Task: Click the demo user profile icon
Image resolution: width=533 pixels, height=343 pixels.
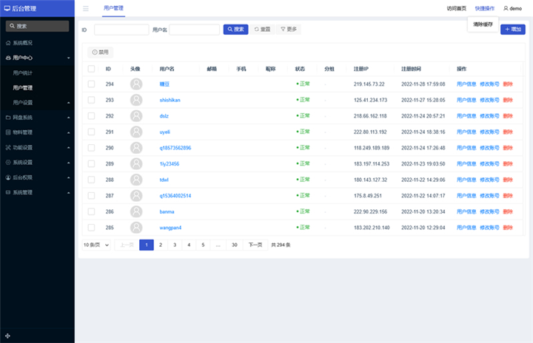Action: click(x=506, y=8)
